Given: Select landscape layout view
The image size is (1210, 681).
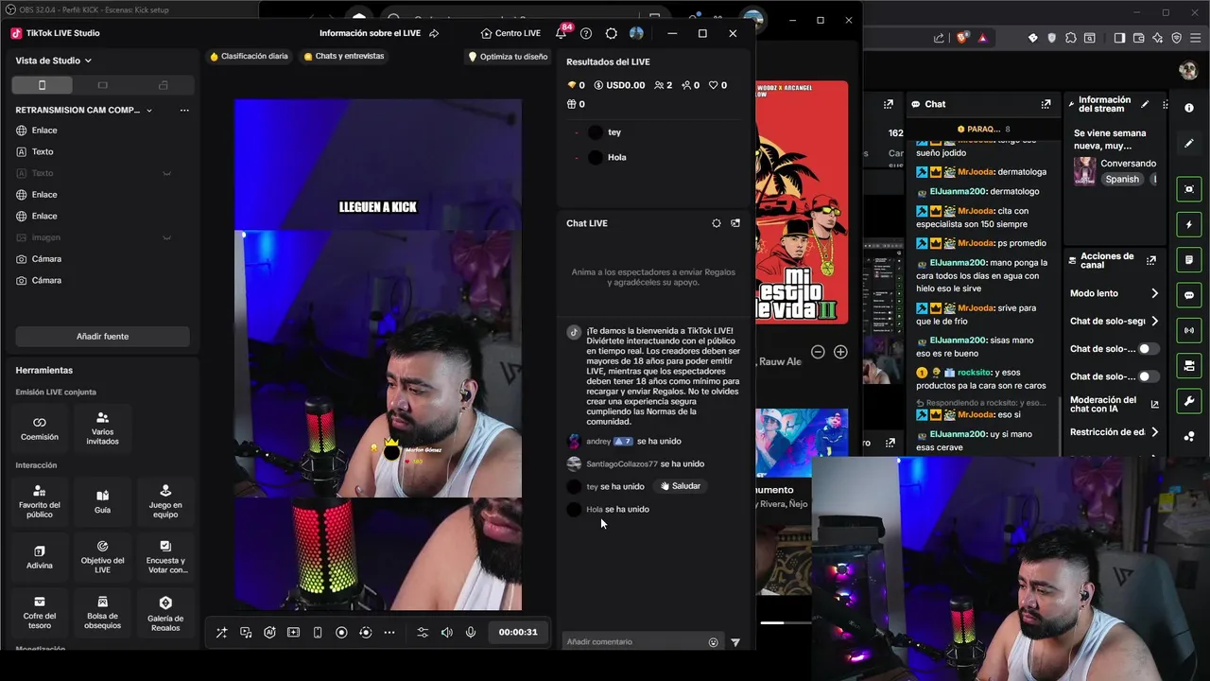Looking at the screenshot, I should click(x=103, y=85).
